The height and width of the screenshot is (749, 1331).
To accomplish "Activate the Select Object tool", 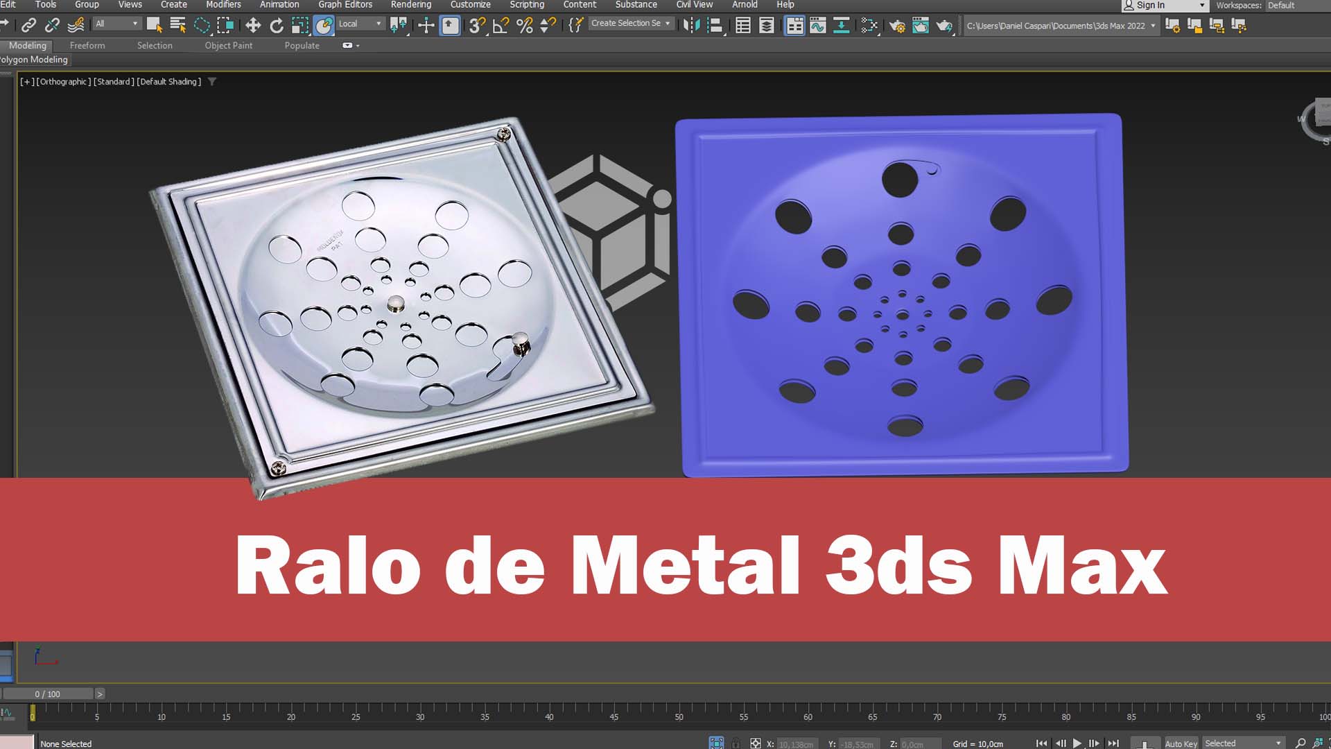I will [x=155, y=26].
